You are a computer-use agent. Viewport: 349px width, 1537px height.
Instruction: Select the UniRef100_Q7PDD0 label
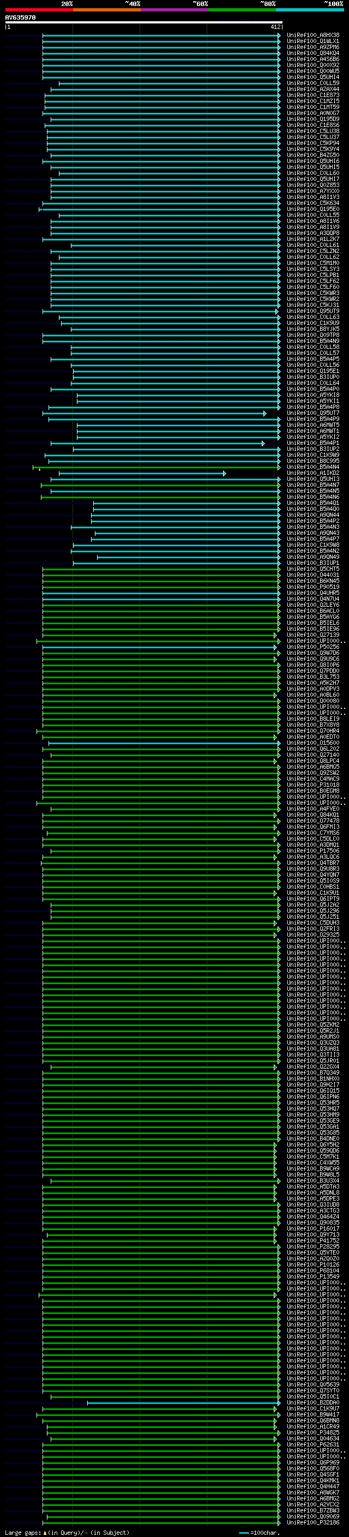coord(312,671)
